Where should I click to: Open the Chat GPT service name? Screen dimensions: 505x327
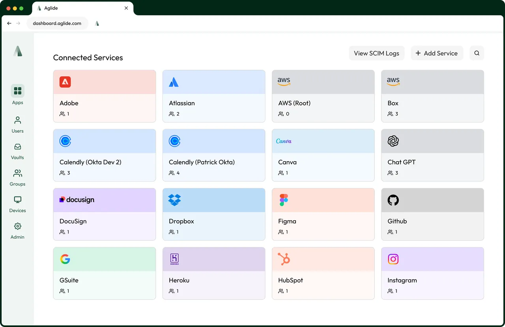(402, 162)
